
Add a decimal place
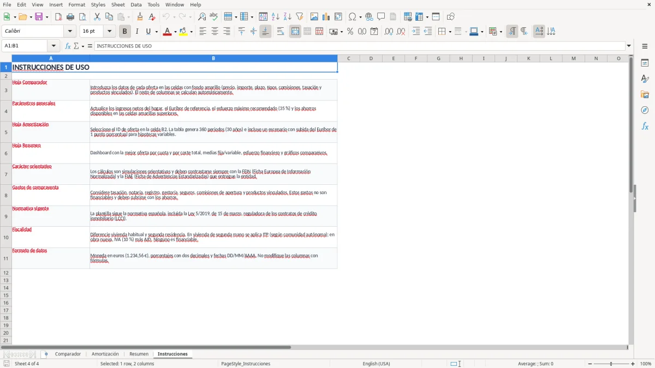pos(389,32)
